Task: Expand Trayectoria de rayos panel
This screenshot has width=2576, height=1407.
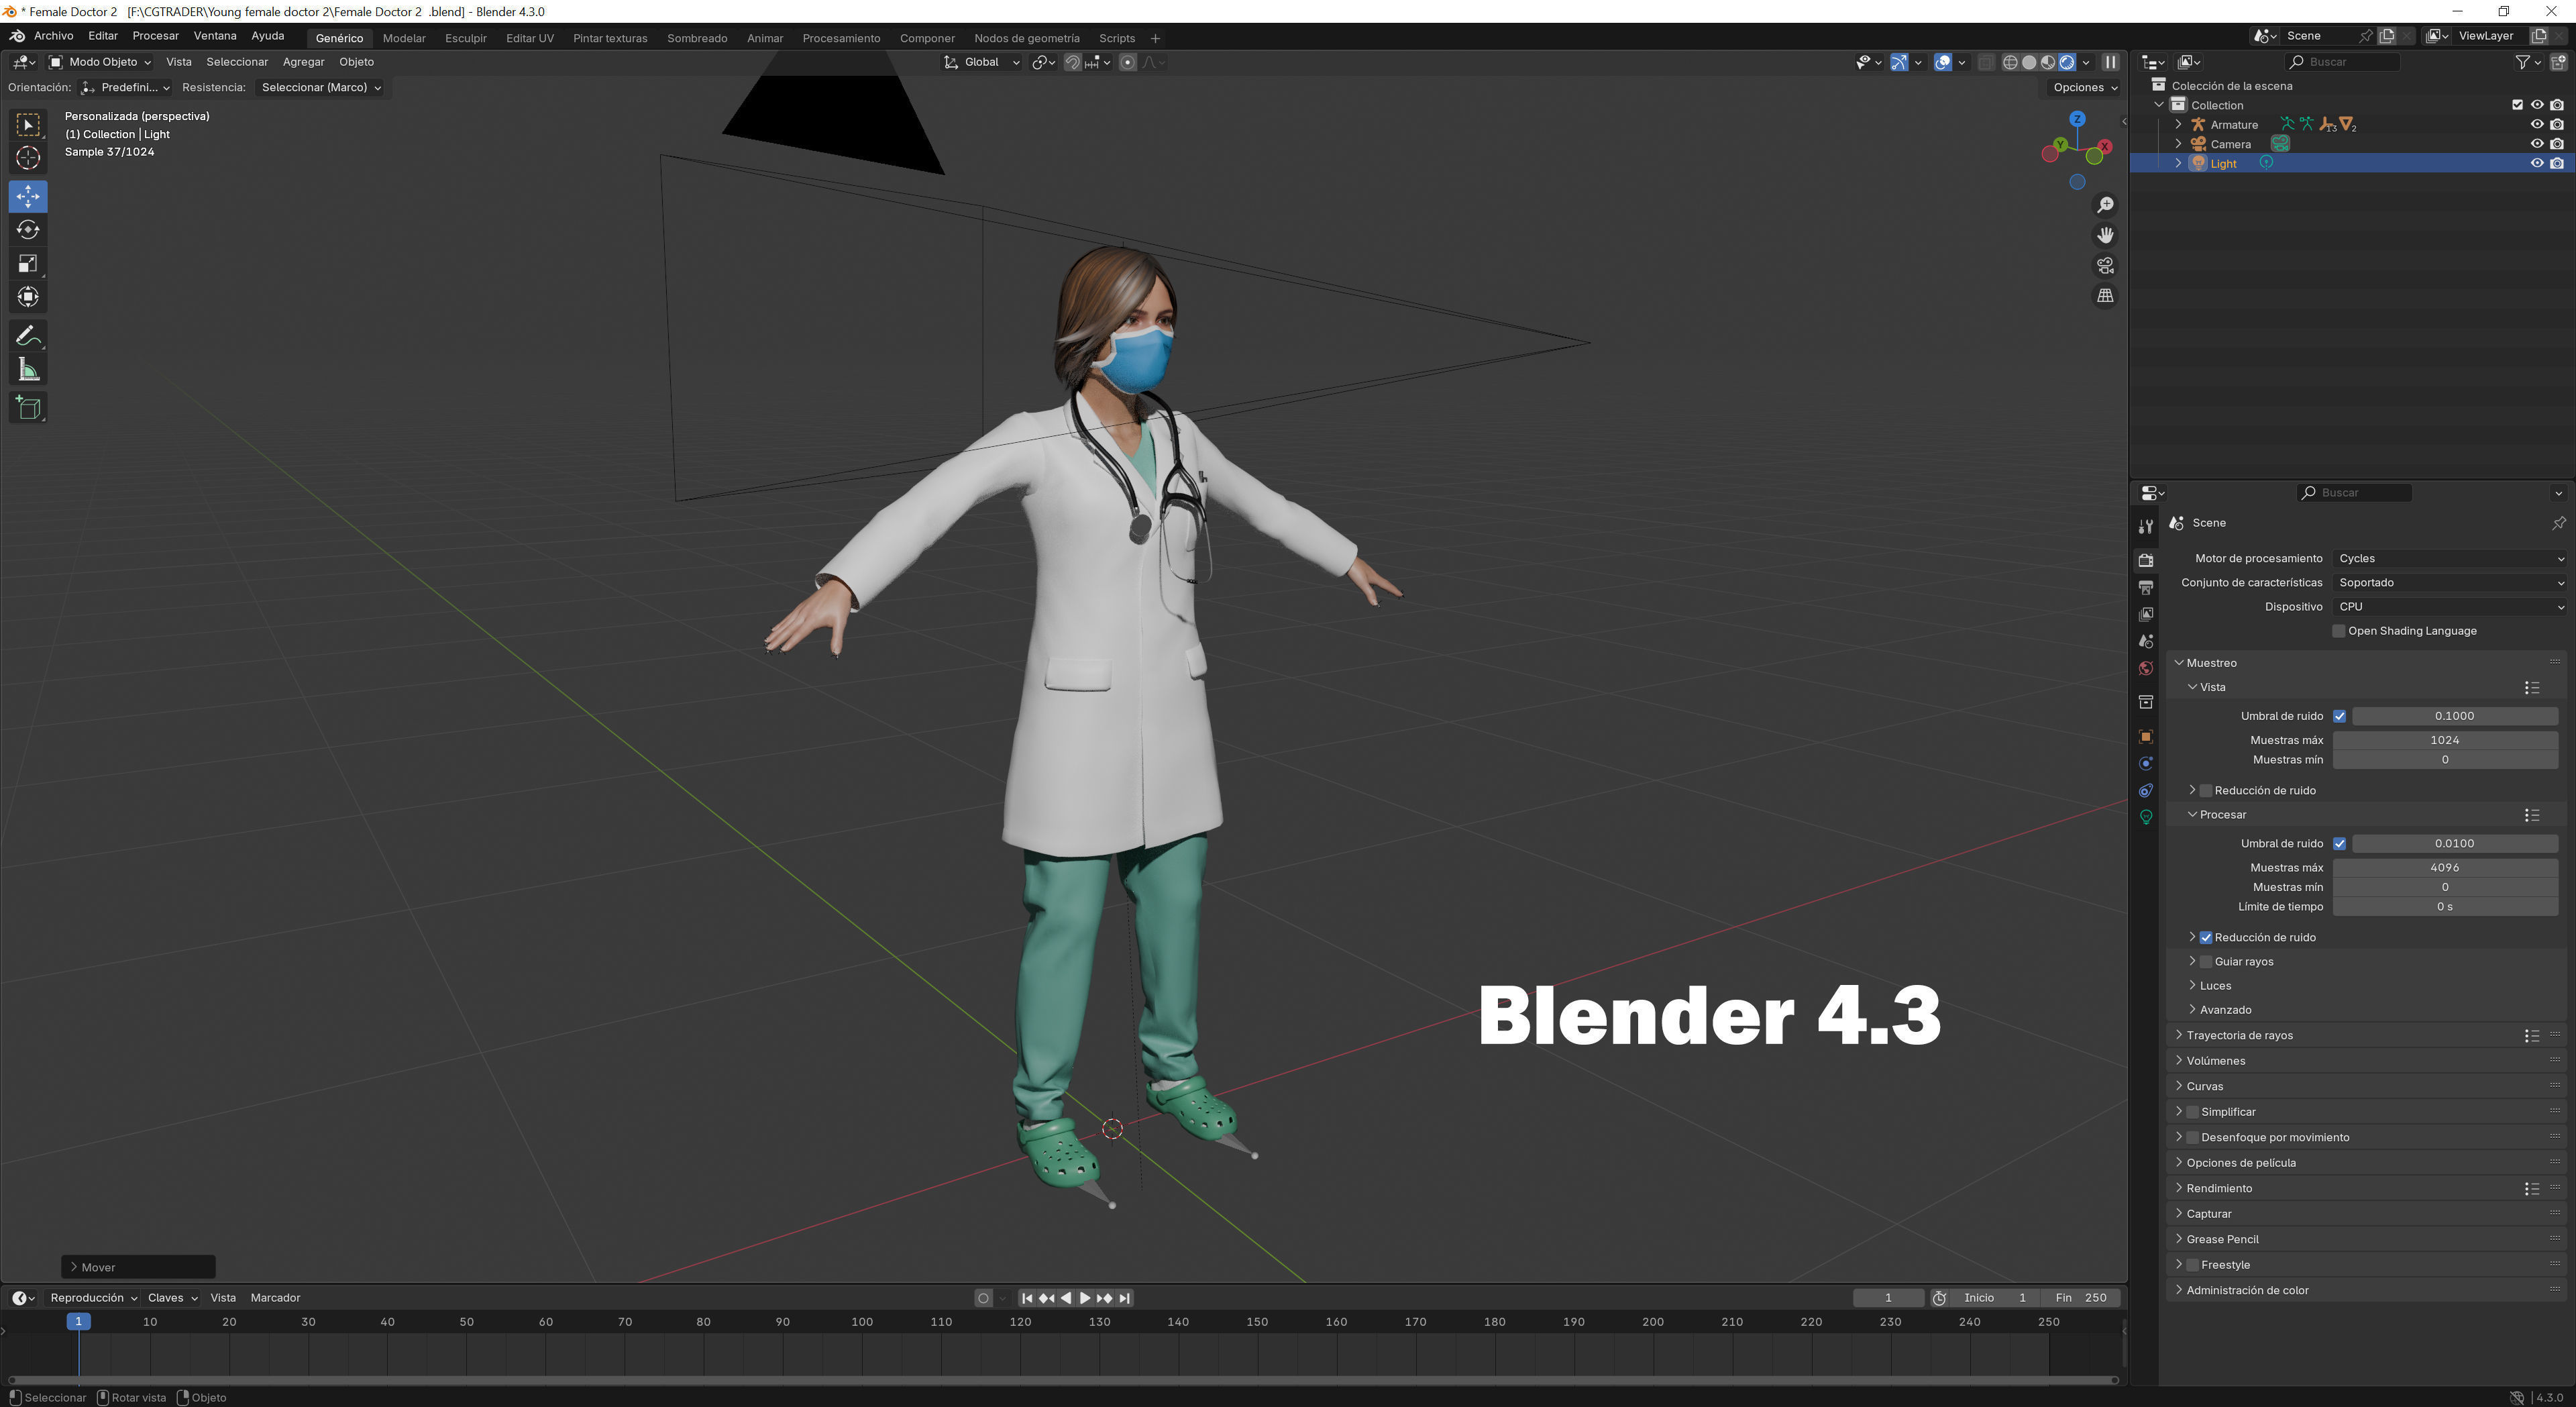Action: (2239, 1036)
